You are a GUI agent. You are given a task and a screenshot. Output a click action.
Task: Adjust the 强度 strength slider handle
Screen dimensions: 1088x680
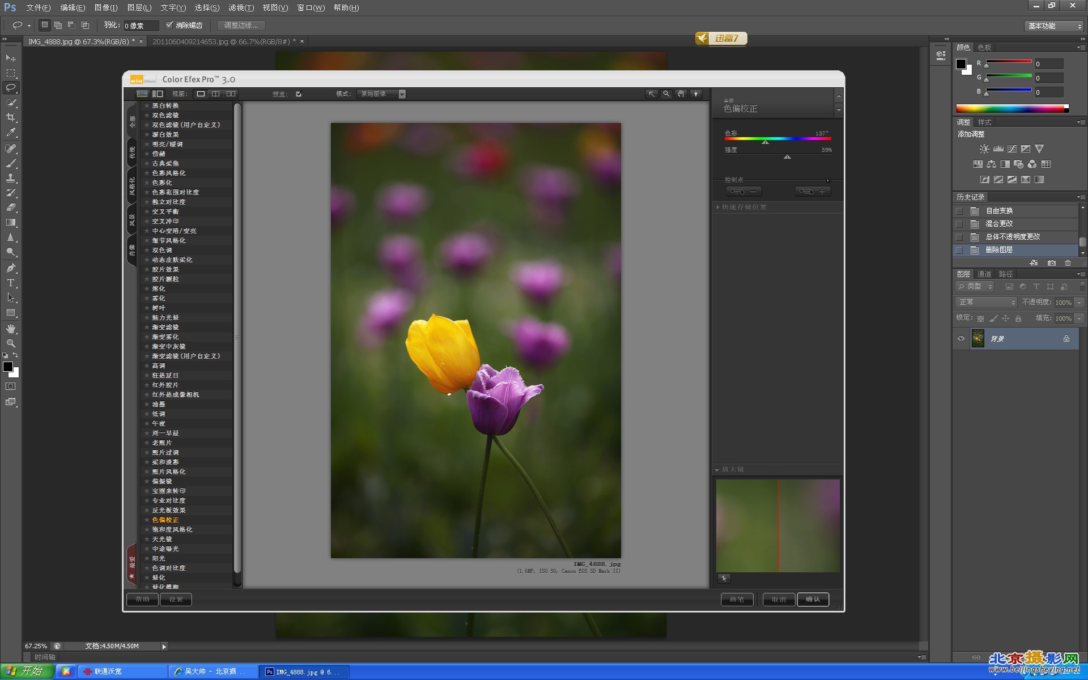pyautogui.click(x=787, y=157)
